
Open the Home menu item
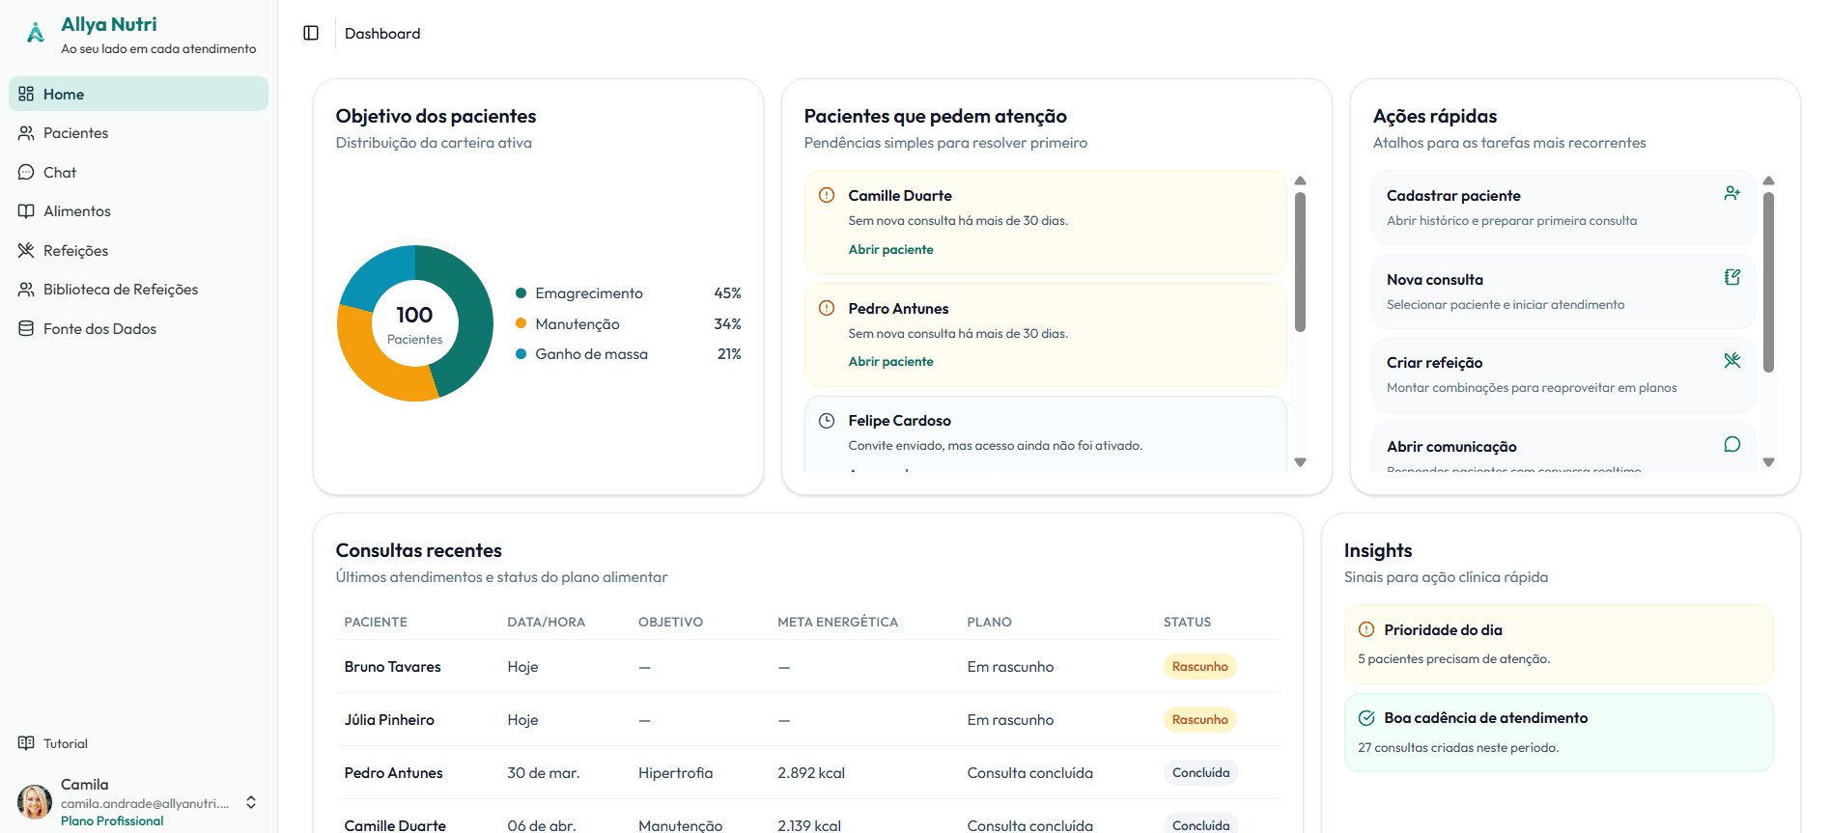point(138,94)
